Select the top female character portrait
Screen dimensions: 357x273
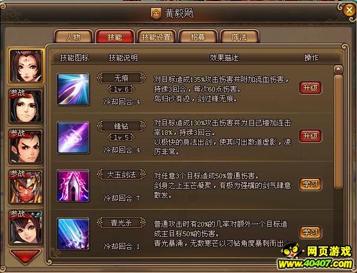(26, 66)
